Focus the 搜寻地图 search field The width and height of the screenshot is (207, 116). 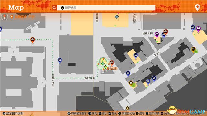[106, 8]
